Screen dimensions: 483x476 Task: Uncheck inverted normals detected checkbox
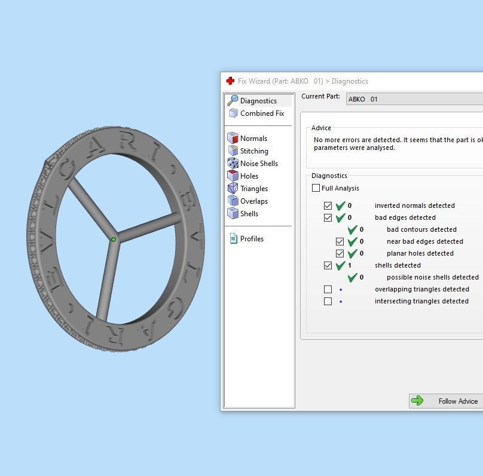328,205
